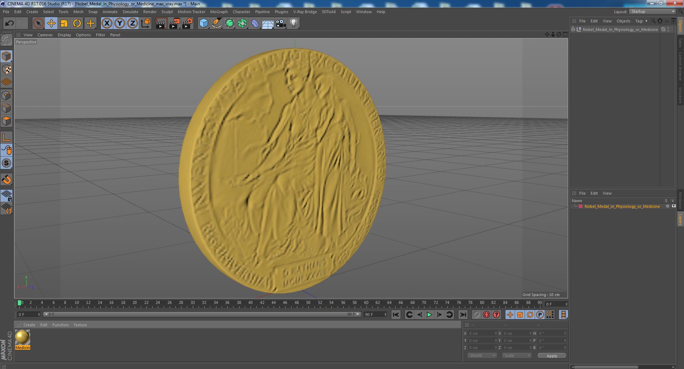This screenshot has height=369, width=684.
Task: Render to Picture Viewer
Action: click(174, 23)
